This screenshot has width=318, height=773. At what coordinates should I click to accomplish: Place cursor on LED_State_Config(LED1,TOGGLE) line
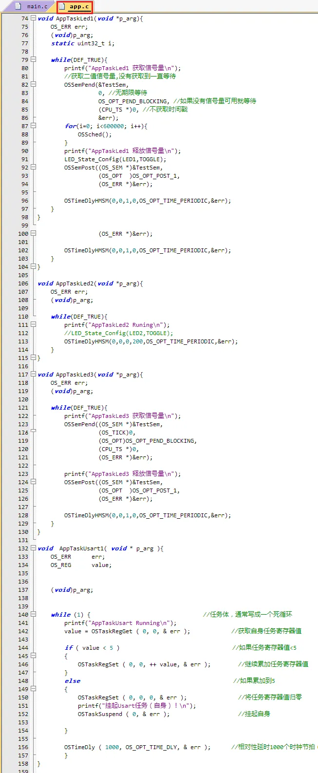(x=115, y=159)
